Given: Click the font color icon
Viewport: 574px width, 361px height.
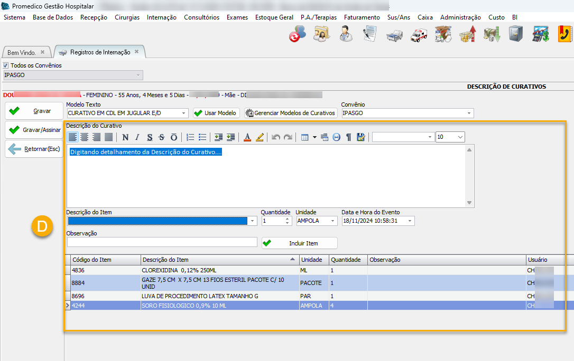Looking at the screenshot, I should click(247, 137).
